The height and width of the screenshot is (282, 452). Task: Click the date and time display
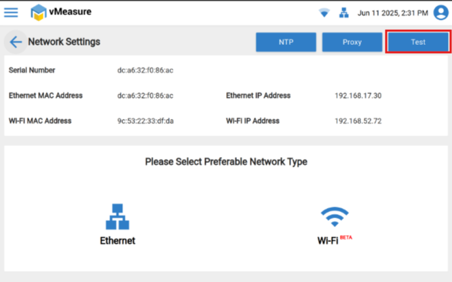(x=394, y=13)
